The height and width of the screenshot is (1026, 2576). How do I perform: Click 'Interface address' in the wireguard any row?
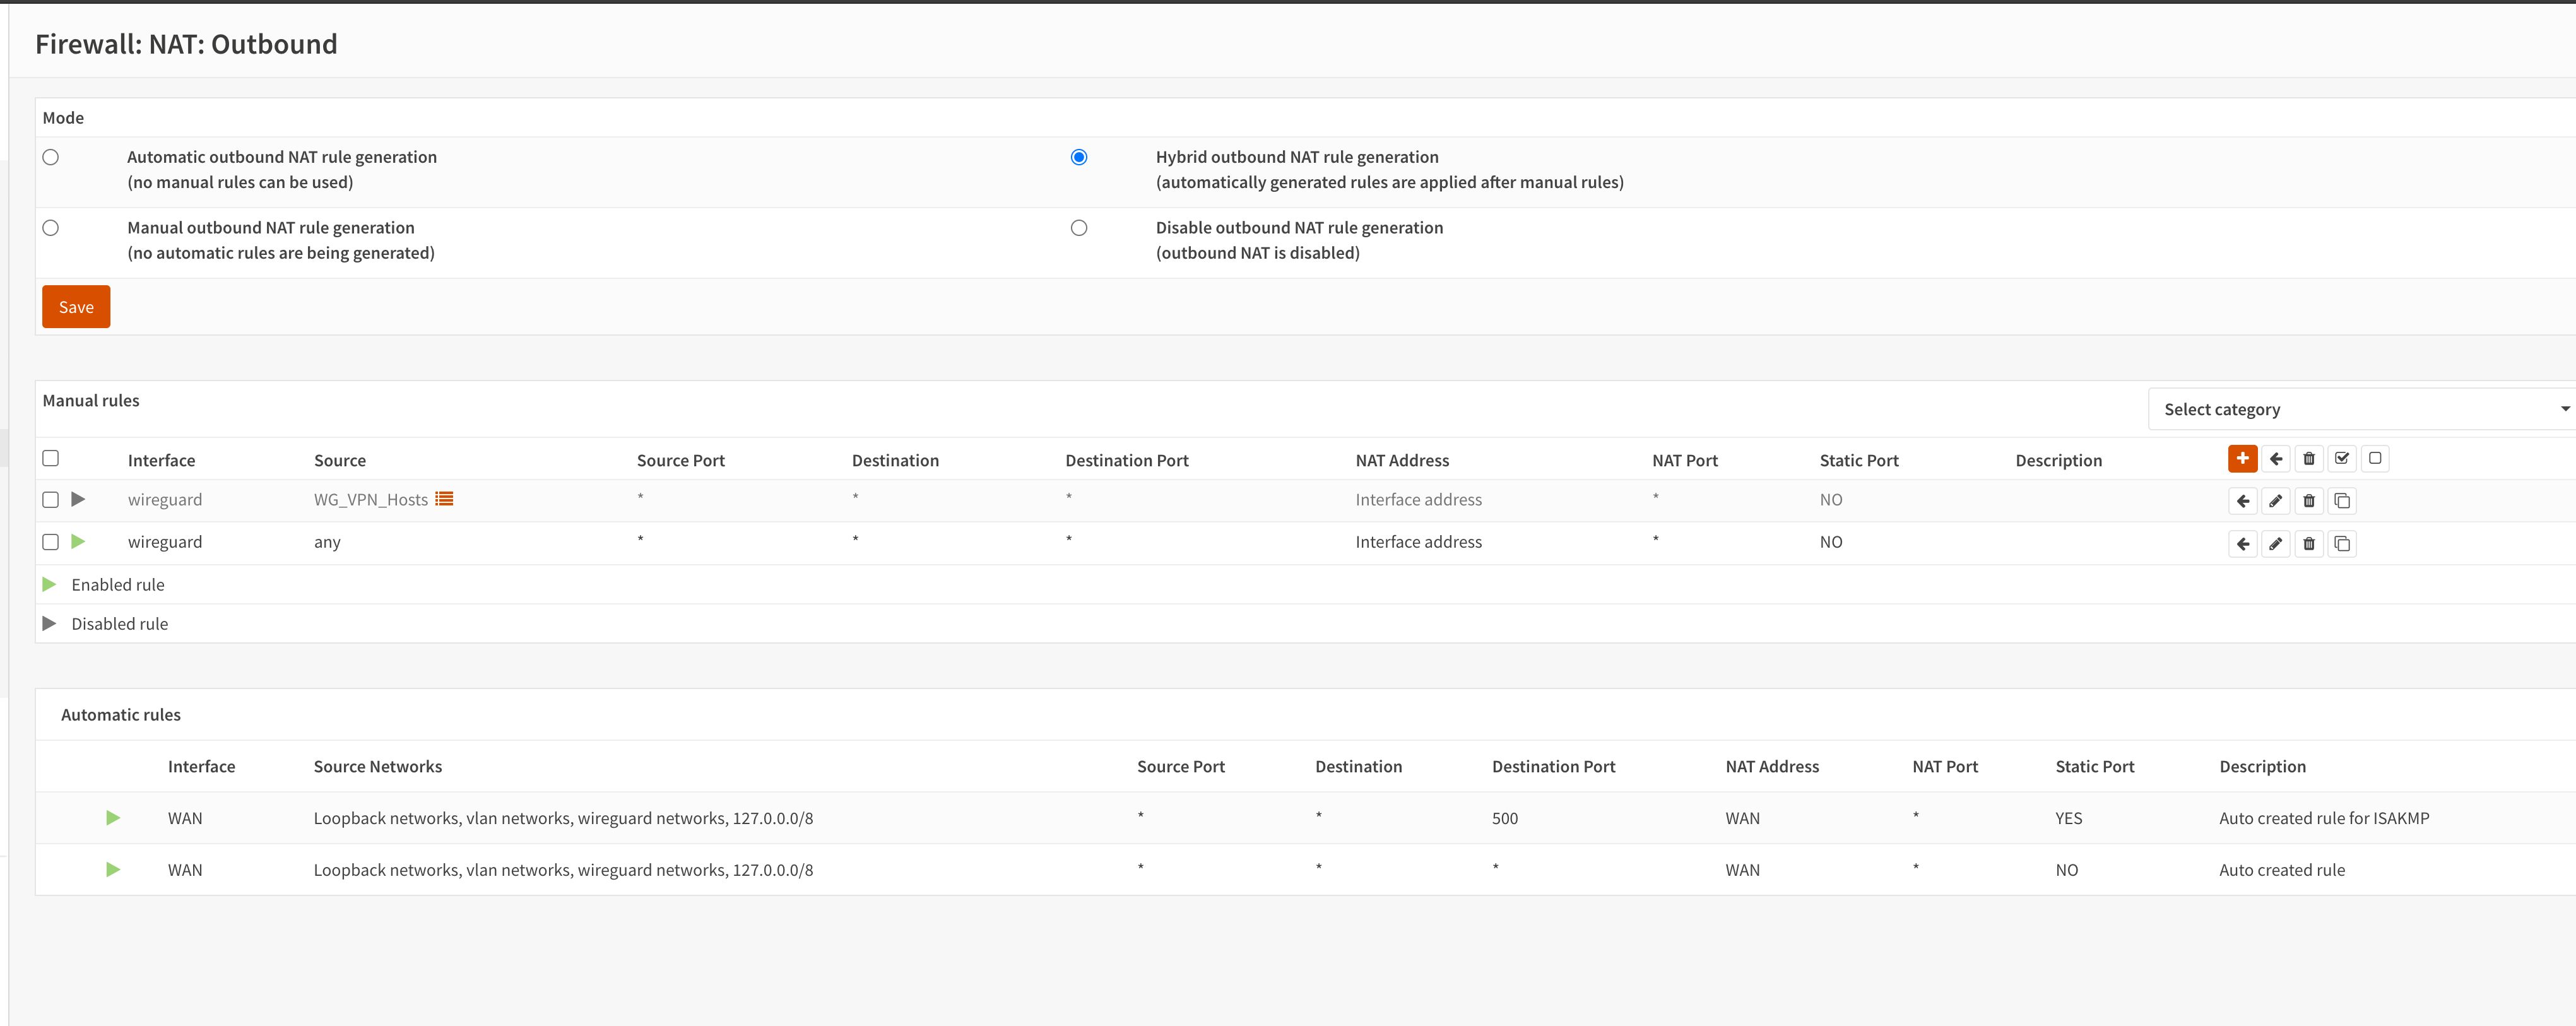coord(1418,541)
